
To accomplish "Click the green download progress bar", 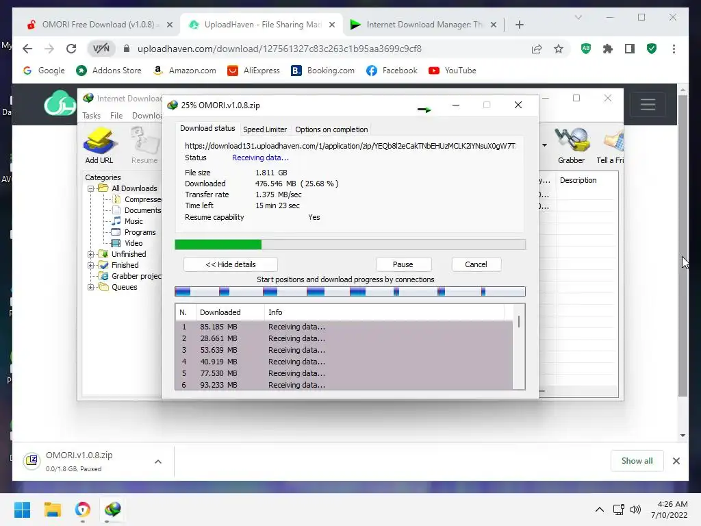I will pos(350,245).
